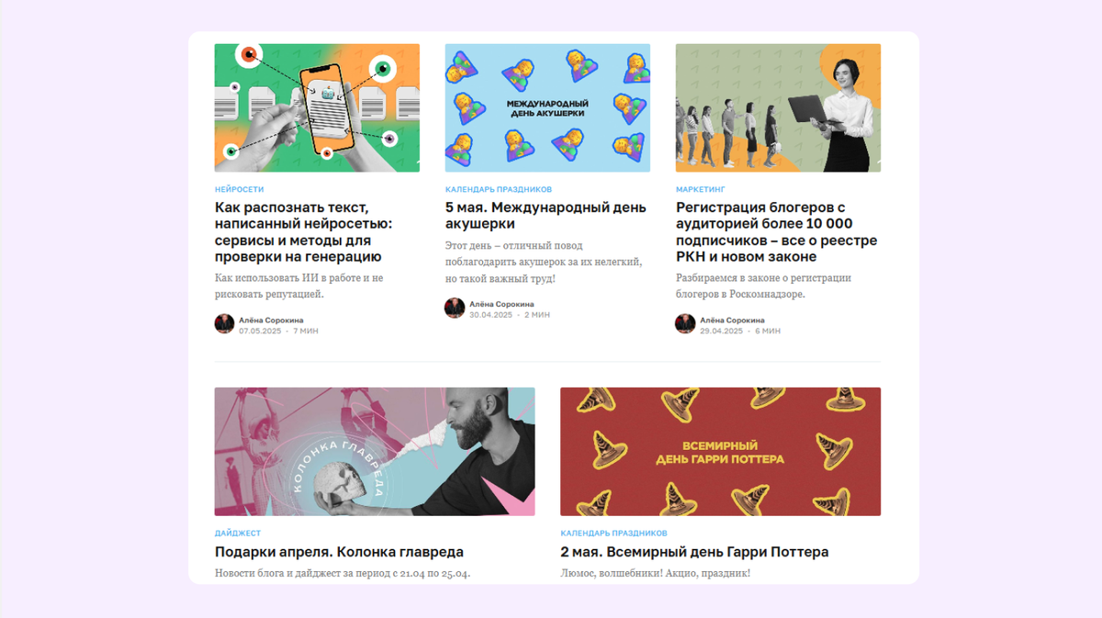Open headline '2 мая. Всемирный день Гарри Поттера'
The height and width of the screenshot is (618, 1102).
tap(695, 552)
